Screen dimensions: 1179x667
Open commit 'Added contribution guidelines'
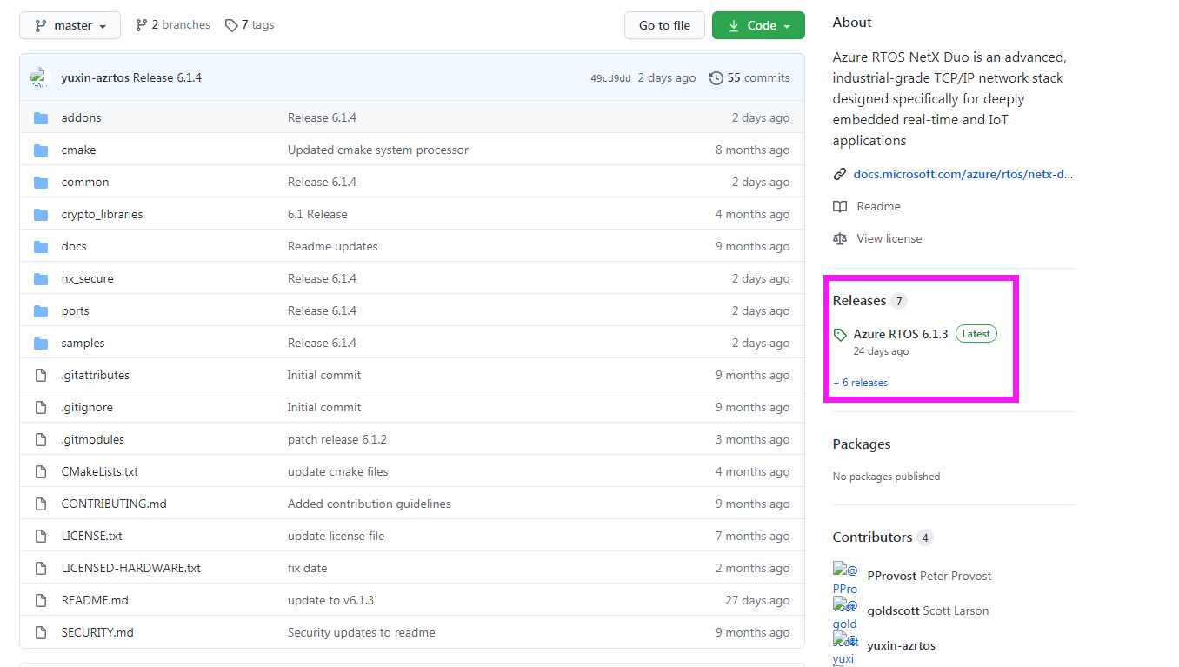click(370, 504)
